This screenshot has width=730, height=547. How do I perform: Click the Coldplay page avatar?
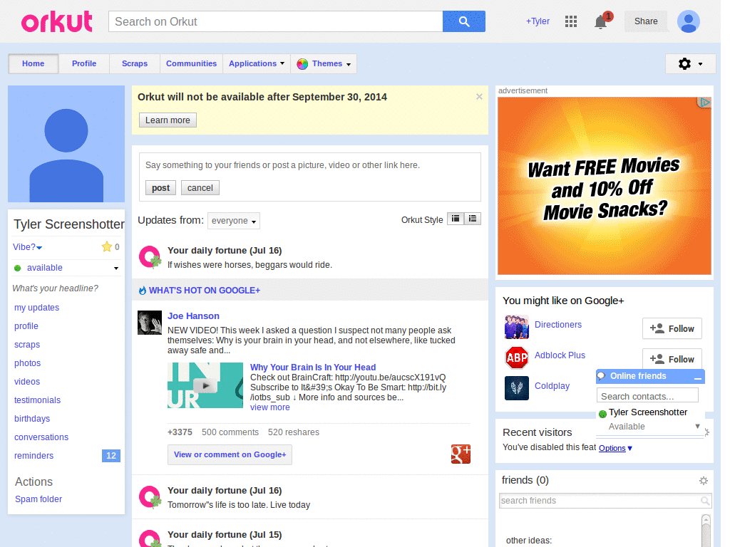point(517,388)
